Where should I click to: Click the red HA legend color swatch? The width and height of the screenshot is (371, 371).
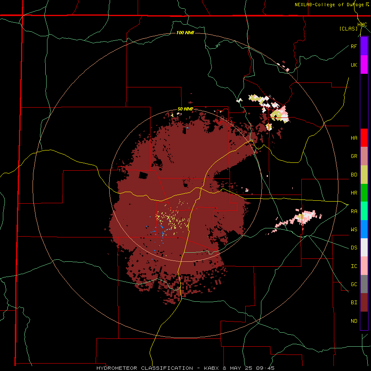click(364, 138)
